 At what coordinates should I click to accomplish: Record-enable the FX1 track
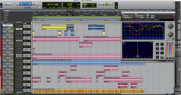tap(4, 33)
